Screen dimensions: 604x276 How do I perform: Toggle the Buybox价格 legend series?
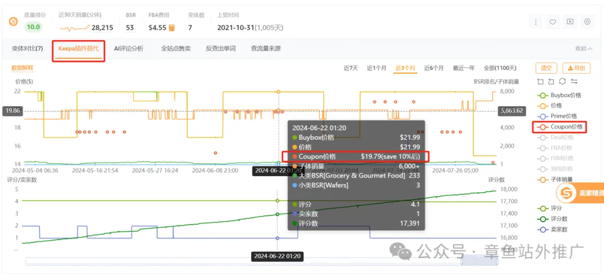[559, 95]
